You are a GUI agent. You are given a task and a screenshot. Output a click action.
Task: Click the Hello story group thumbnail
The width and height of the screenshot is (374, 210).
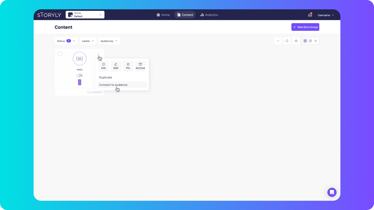point(79,59)
